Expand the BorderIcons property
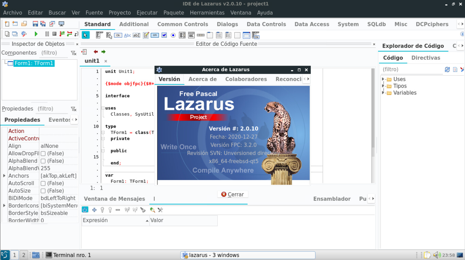Screen dimensions: 465x260 pos(4,206)
